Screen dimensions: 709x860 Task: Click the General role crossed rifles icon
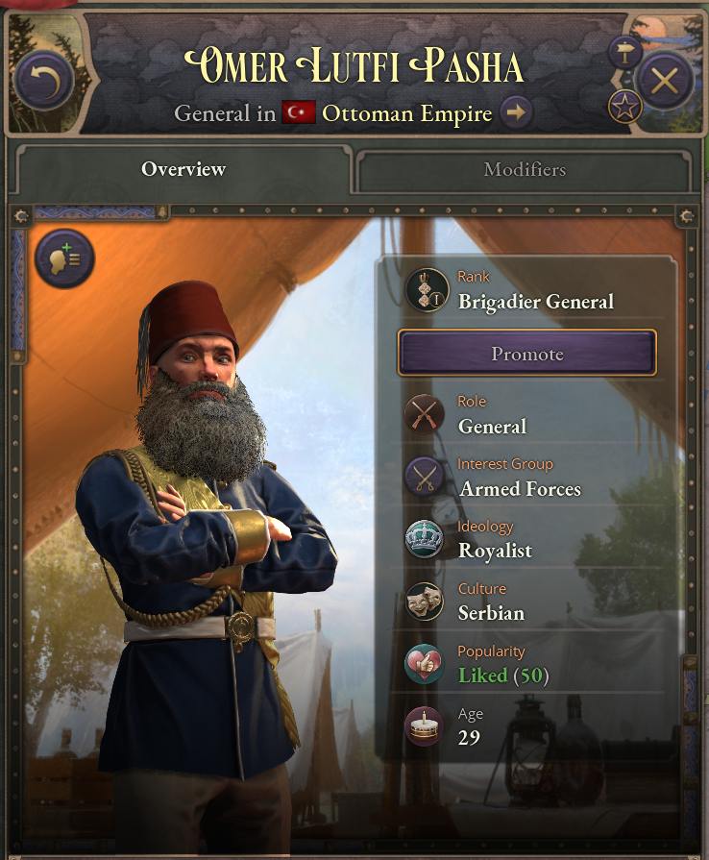425,414
